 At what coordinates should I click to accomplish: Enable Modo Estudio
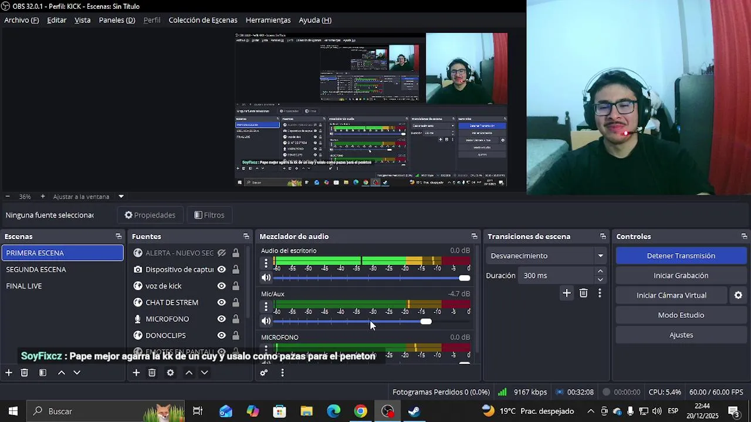(x=681, y=315)
